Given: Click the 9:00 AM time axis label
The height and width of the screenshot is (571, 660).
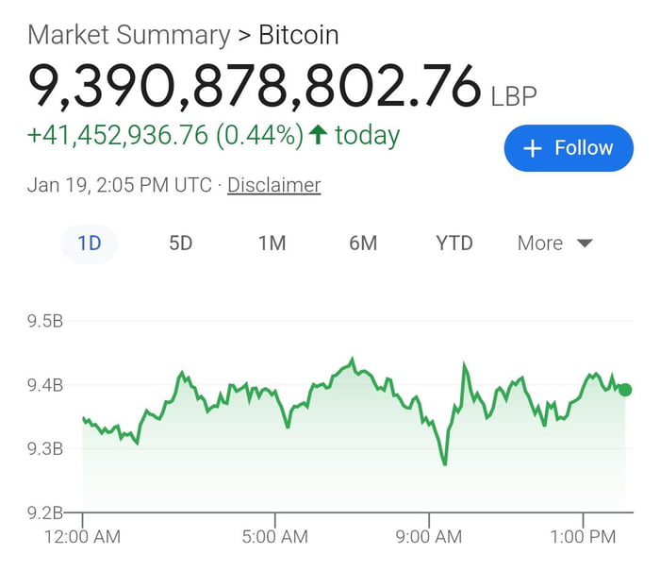Looking at the screenshot, I should pos(429,537).
